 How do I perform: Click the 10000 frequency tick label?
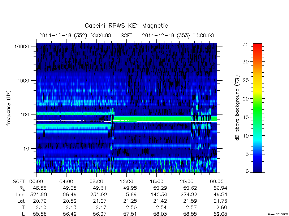click(x=22, y=46)
